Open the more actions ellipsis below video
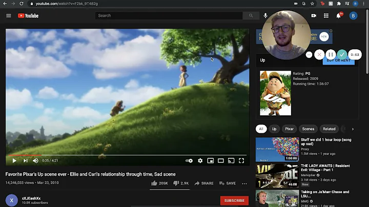The image size is (369, 207). click(x=244, y=183)
